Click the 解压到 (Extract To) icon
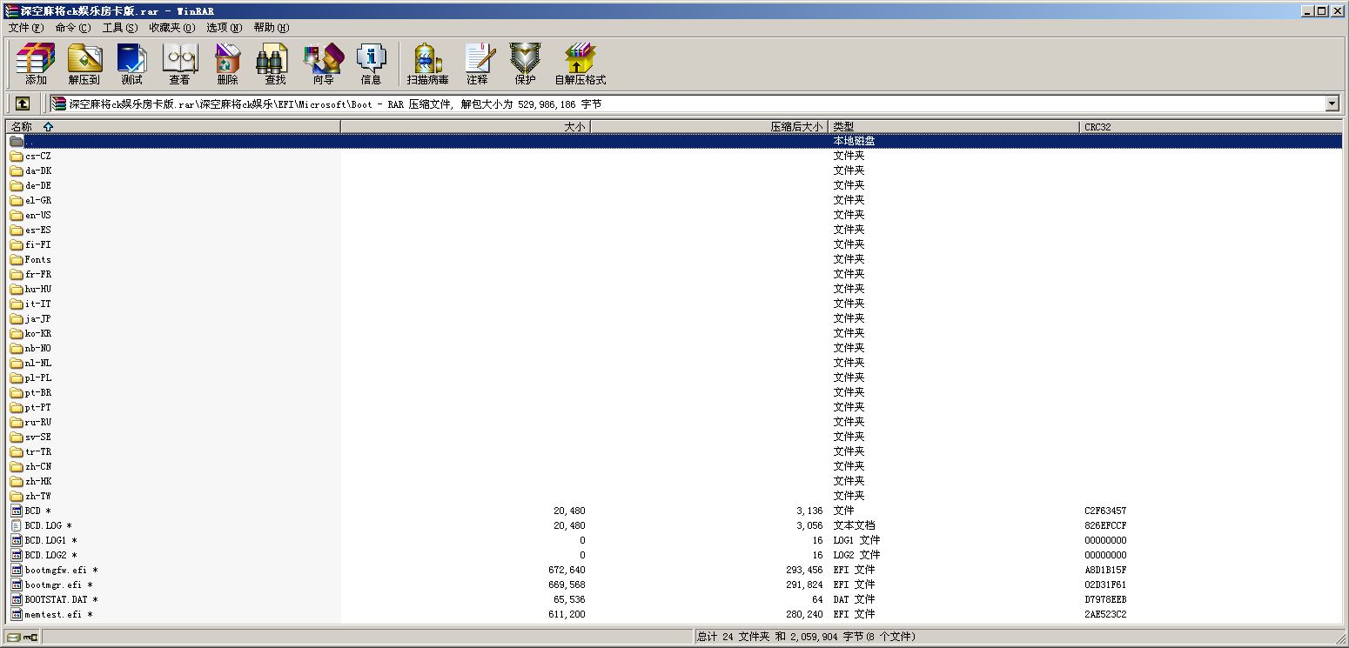Screen dimensions: 1349x648 (84, 64)
